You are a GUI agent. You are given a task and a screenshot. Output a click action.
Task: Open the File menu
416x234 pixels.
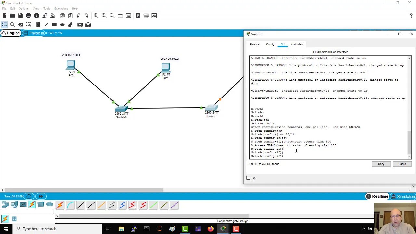tap(4, 9)
